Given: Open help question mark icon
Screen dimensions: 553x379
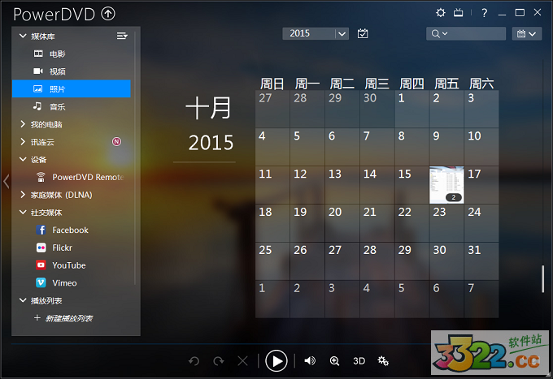Looking at the screenshot, I should (x=485, y=13).
